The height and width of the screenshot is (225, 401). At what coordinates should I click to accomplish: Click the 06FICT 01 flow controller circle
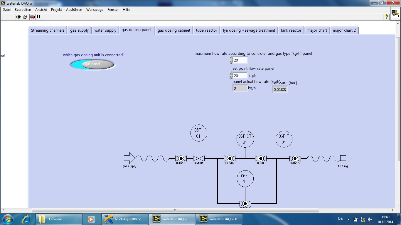click(245, 139)
